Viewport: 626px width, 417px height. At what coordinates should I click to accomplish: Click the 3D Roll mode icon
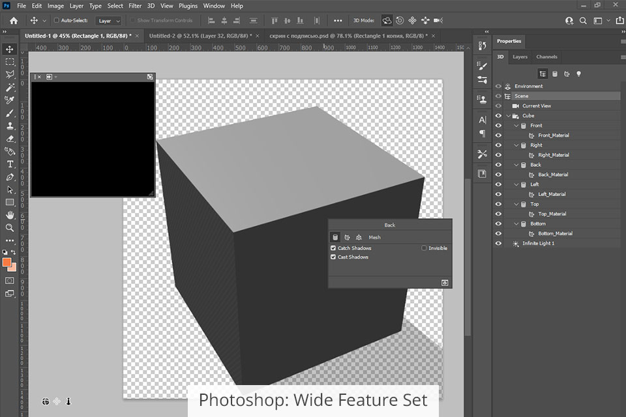tap(400, 20)
